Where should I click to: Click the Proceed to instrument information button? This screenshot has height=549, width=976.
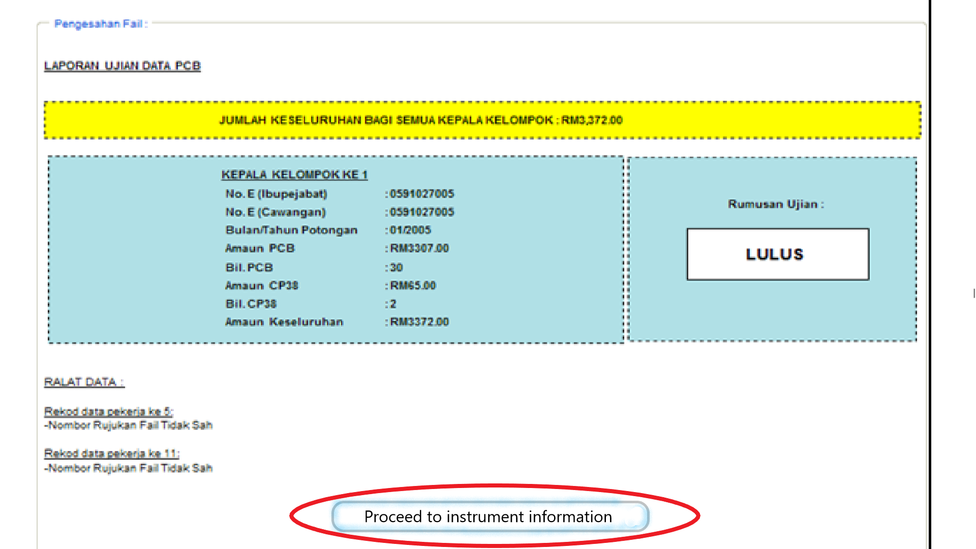point(490,516)
